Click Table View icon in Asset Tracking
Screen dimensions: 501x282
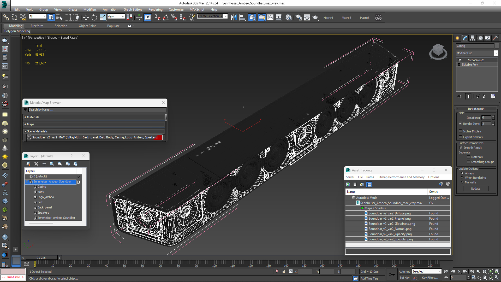[369, 184]
